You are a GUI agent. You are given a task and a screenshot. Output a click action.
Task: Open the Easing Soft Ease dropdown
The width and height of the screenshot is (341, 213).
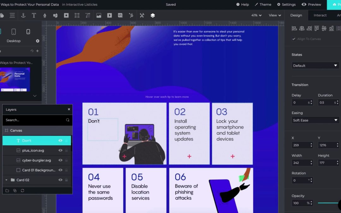(x=315, y=120)
